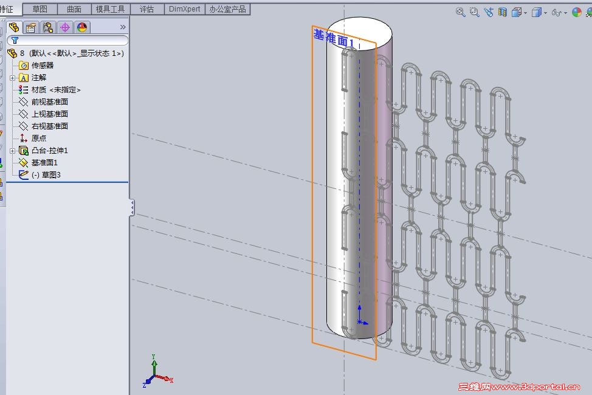Click the rollback bar below 草图3
The image size is (592, 395).
point(67,182)
